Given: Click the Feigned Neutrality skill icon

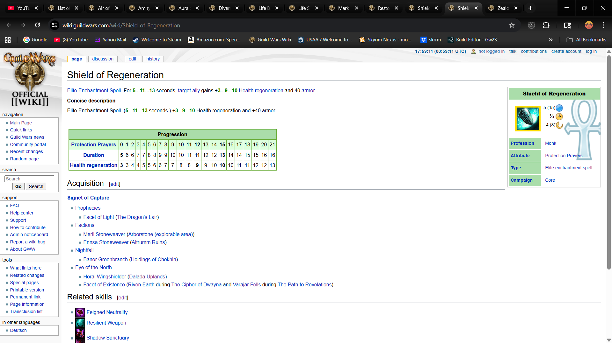Looking at the screenshot, I should pyautogui.click(x=80, y=312).
